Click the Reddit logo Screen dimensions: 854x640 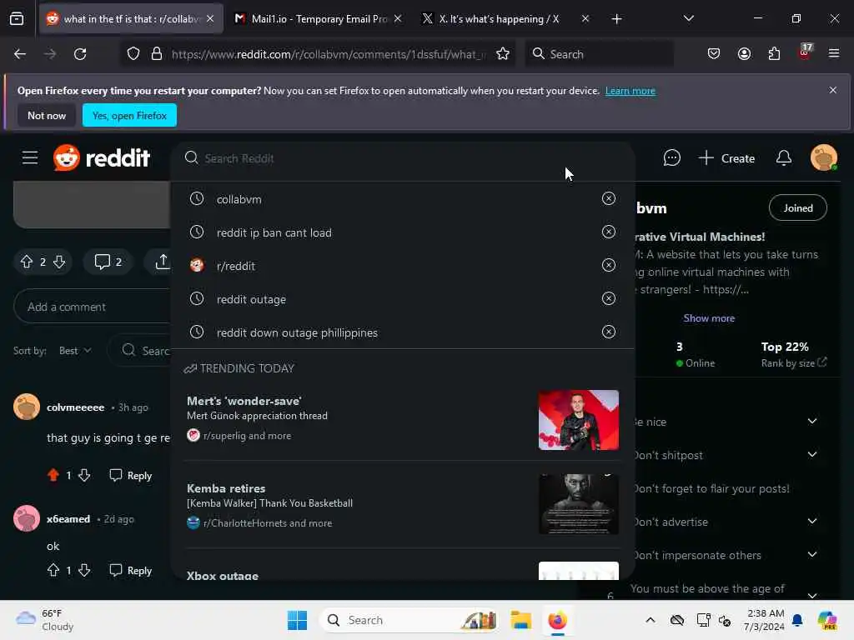(x=101, y=158)
